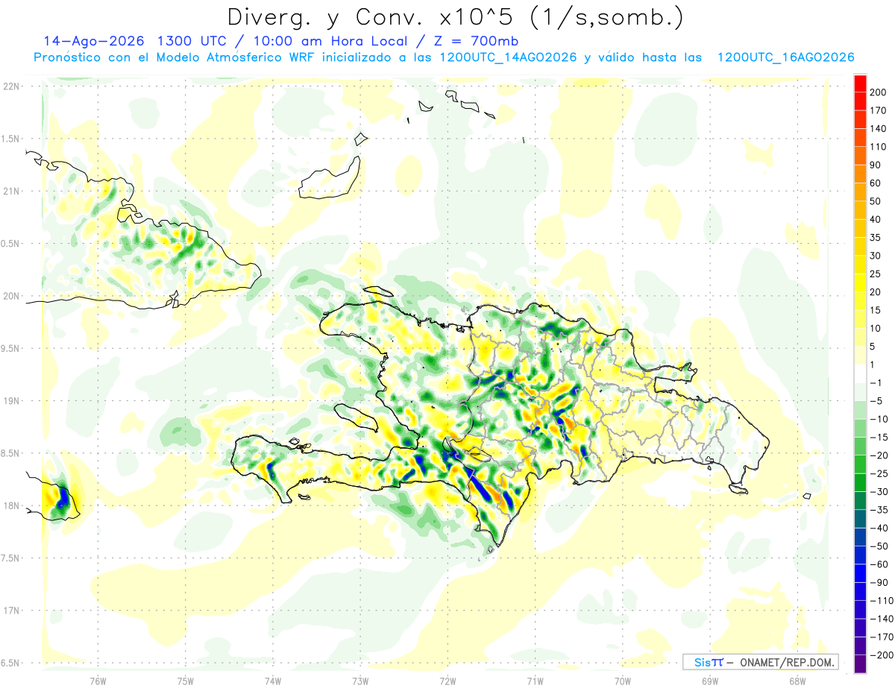Click the '73W' longitude label
This screenshot has height=691, width=895.
pos(360,681)
